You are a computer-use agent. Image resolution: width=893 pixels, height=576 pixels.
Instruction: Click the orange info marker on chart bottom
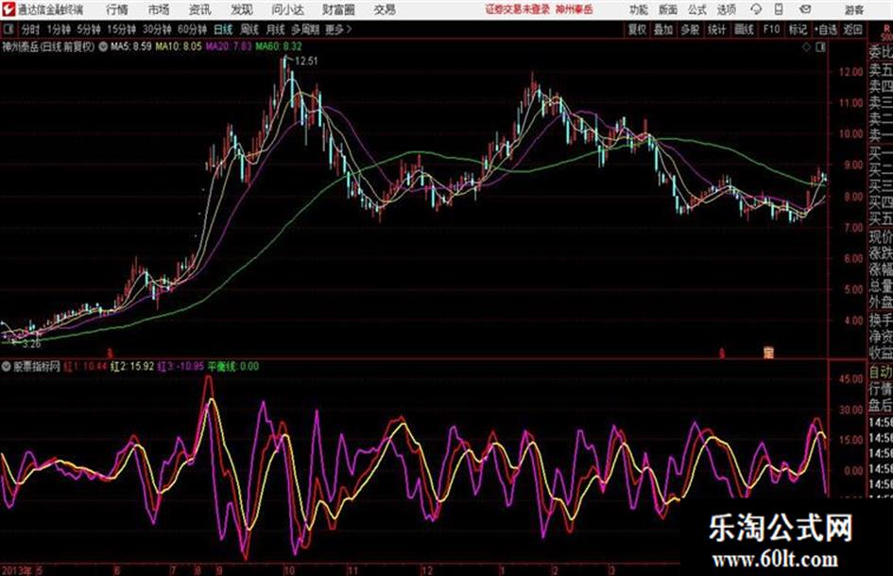[769, 353]
